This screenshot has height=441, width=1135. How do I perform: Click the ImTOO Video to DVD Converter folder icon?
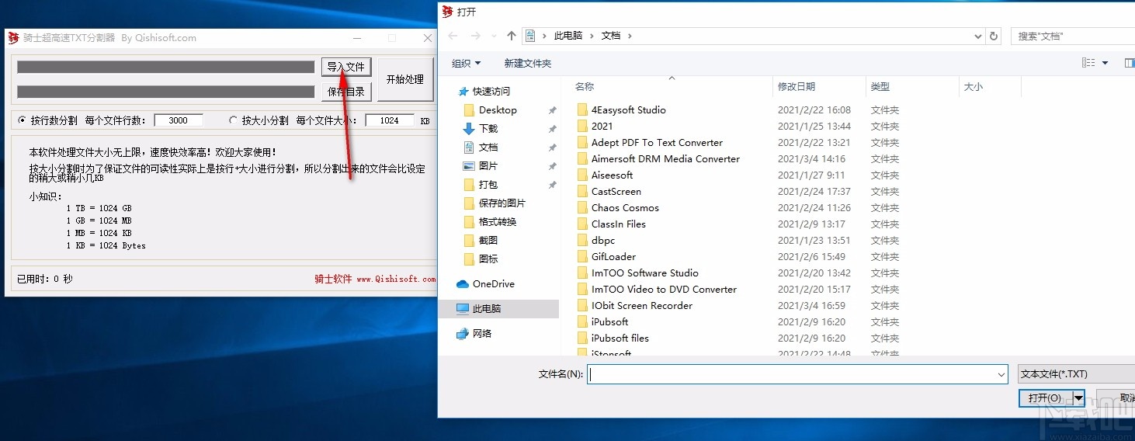583,290
